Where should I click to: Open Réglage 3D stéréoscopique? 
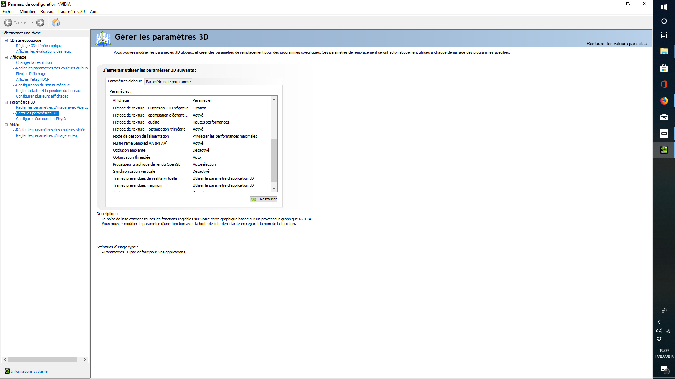(39, 46)
